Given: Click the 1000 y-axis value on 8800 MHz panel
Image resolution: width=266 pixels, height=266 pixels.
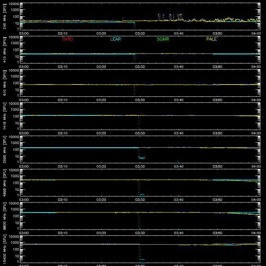Looking at the screenshot, I should (x=15, y=209).
